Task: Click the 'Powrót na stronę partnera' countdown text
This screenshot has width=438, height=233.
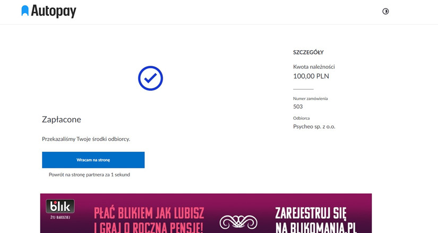Action: 89,175
